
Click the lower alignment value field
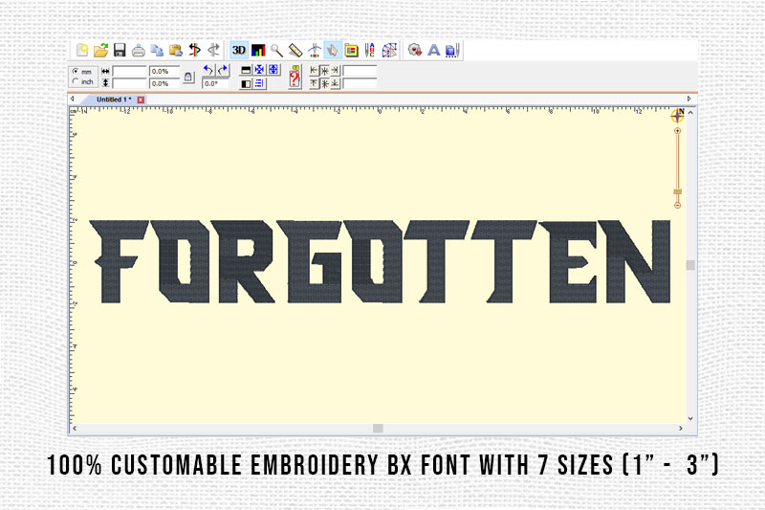360,83
